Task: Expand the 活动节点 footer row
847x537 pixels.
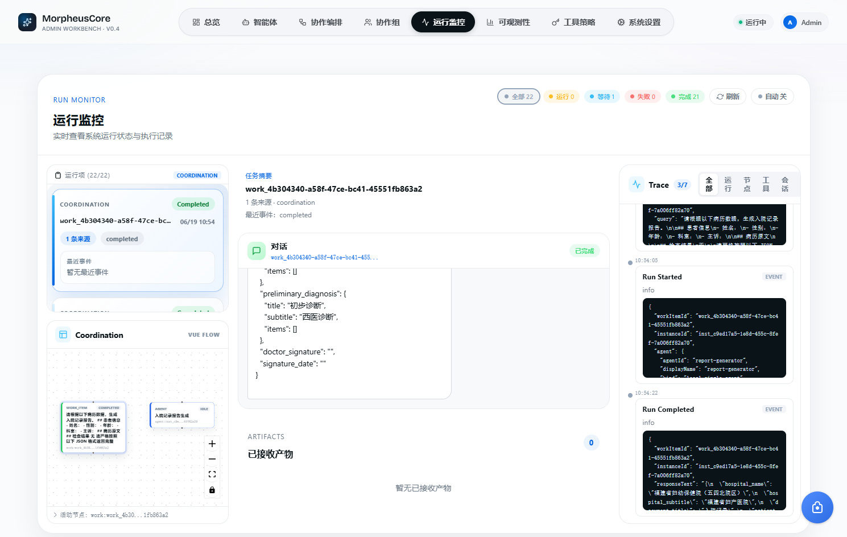Action: (138, 515)
